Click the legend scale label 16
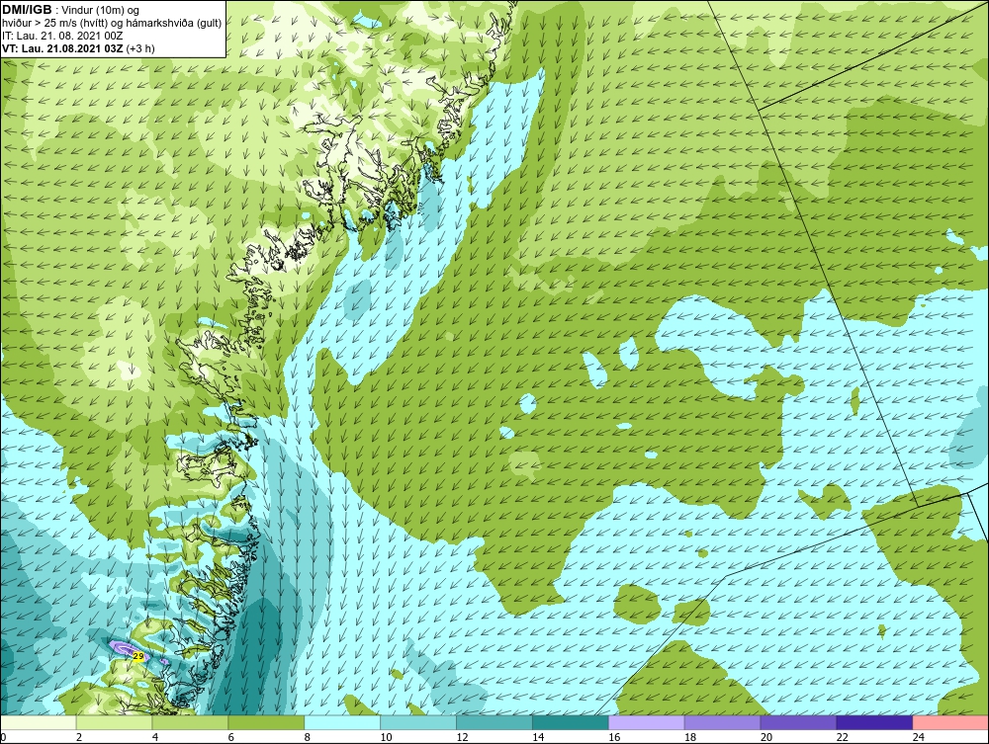 614,737
